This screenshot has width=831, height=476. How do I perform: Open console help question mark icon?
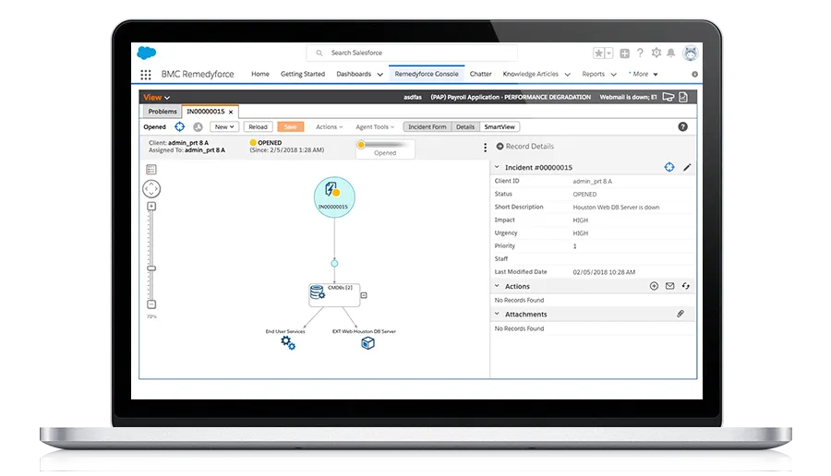point(682,126)
